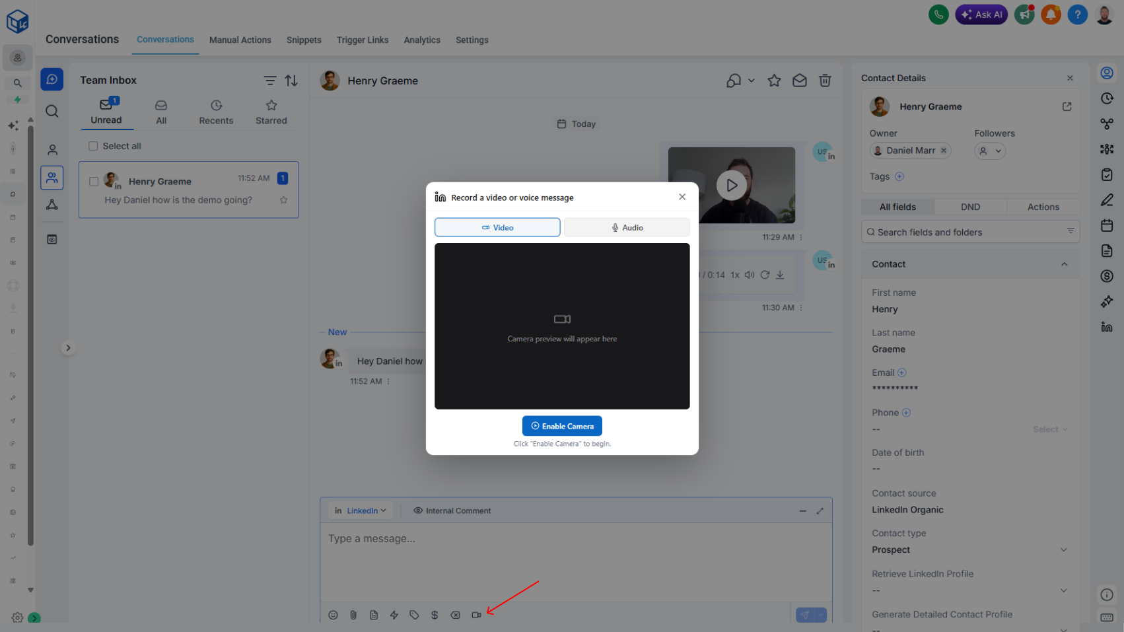Expand the collapsed sidebar arrow
1124x632 pixels.
(68, 348)
